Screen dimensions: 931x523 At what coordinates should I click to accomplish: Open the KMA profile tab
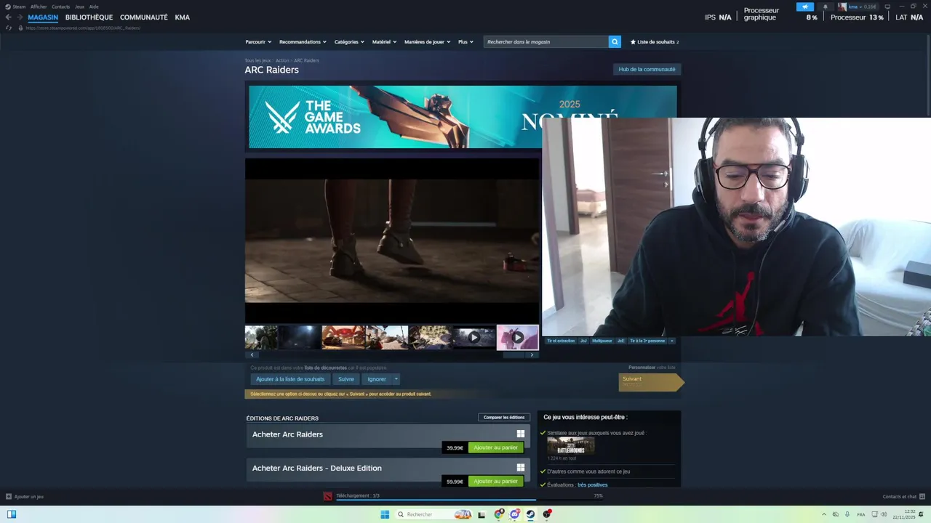pos(182,17)
